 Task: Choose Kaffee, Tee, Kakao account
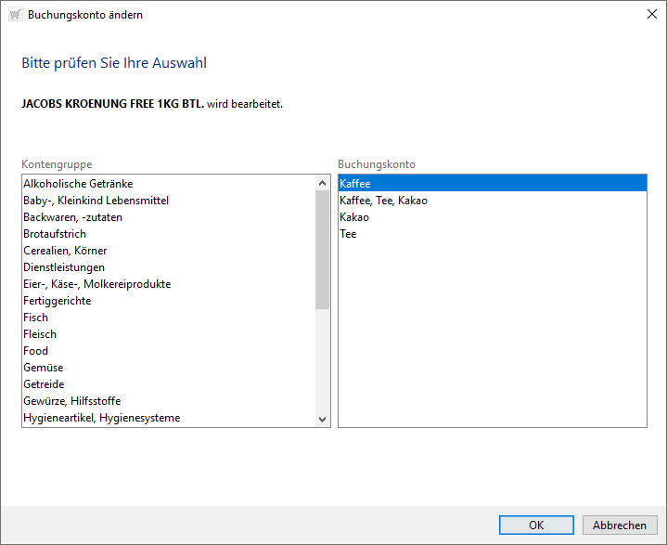click(x=383, y=201)
